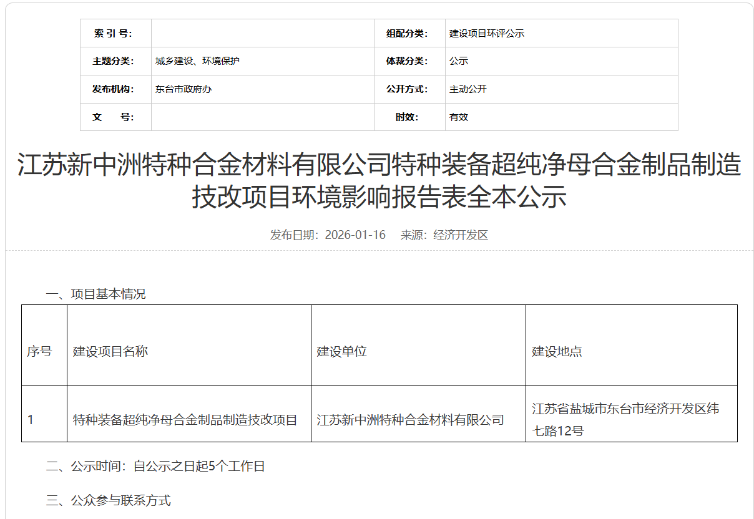Click the 公开方式 label cell
Screen dimensions: 754x519
click(409, 89)
